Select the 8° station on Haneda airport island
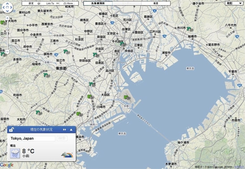 126,97
